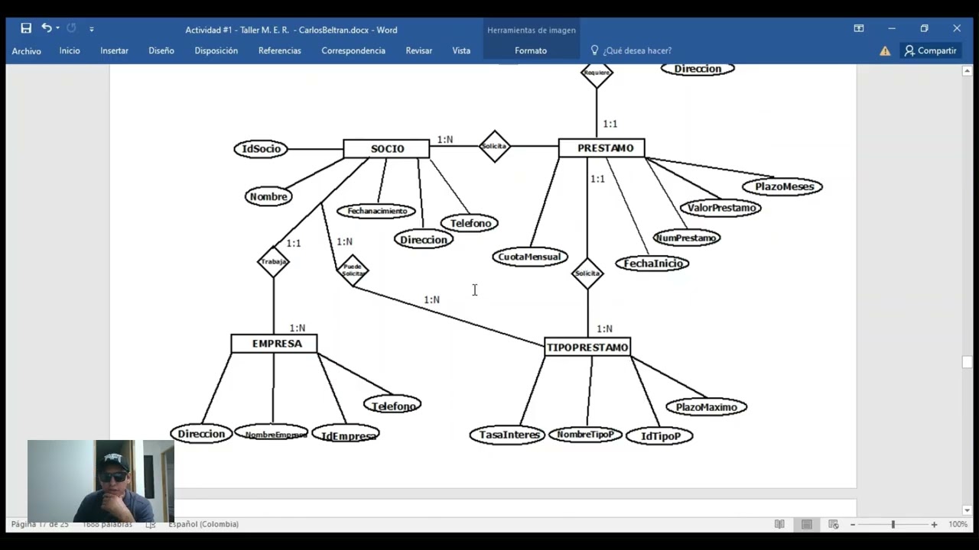Switch to Read Mode view icon
The image size is (979, 550).
click(x=779, y=524)
